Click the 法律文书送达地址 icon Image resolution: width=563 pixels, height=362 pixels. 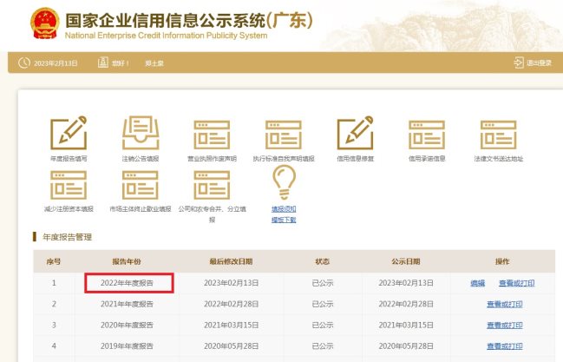[x=499, y=133]
